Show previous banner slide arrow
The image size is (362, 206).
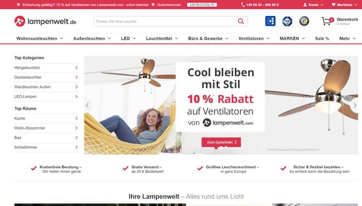click(x=87, y=105)
